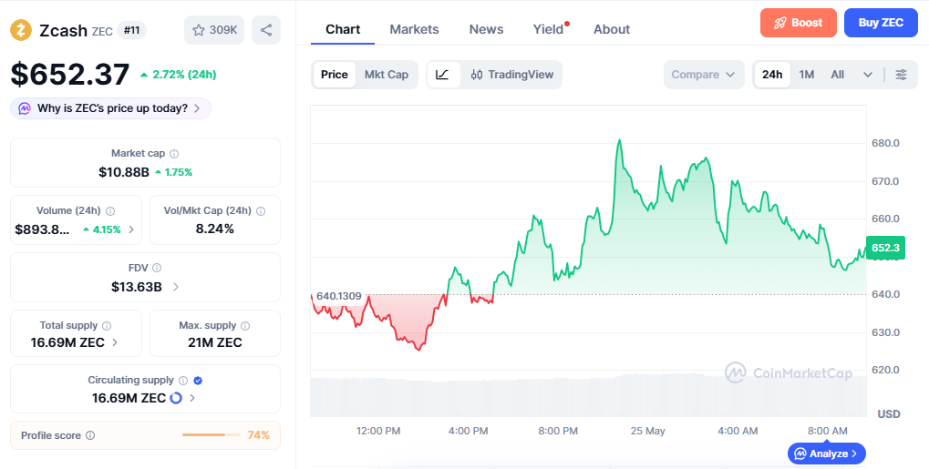
Task: Click the volume bars area under chart
Action: (588, 395)
